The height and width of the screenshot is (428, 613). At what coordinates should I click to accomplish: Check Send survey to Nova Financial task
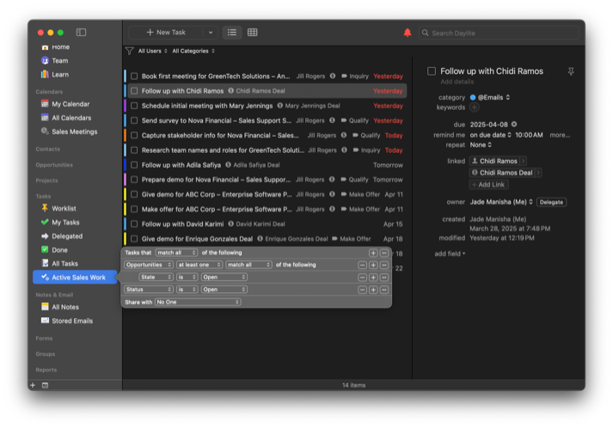pyautogui.click(x=134, y=121)
